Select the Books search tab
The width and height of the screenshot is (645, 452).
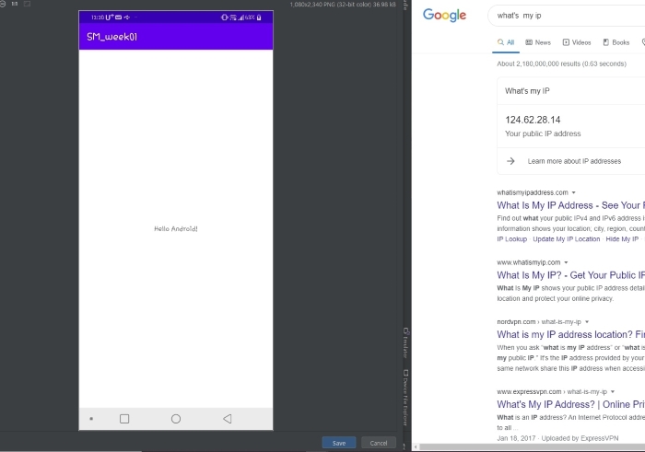pos(616,42)
